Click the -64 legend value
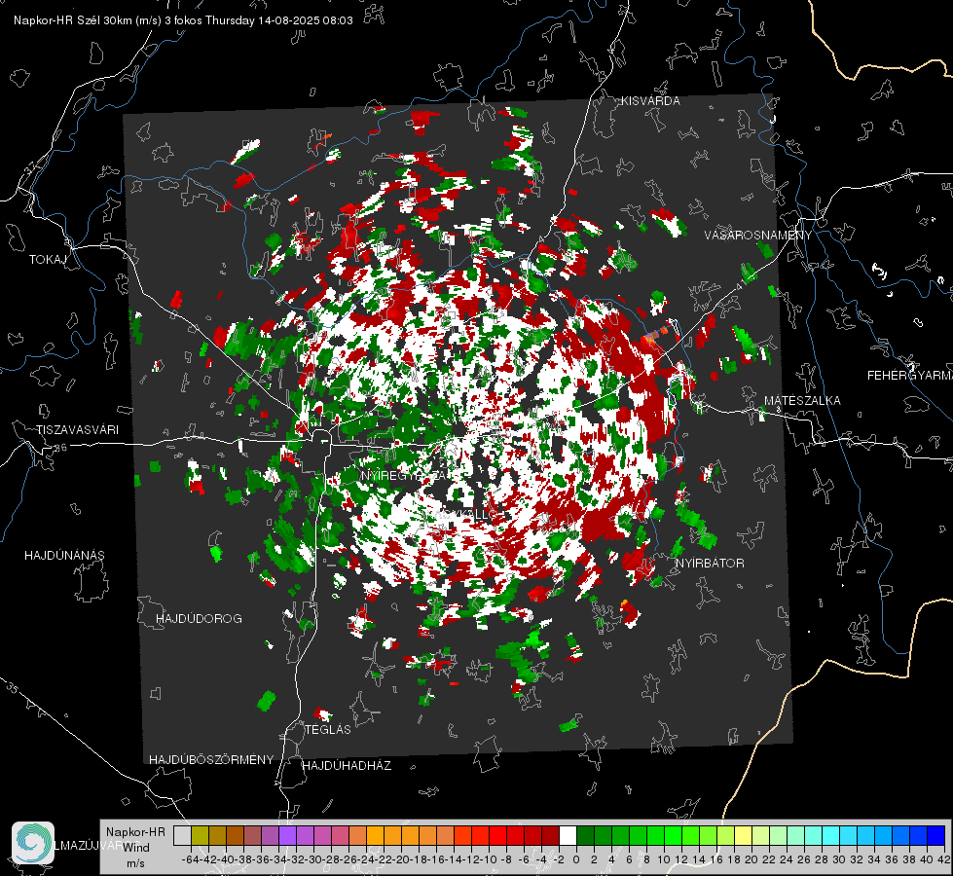Image resolution: width=953 pixels, height=876 pixels. (190, 859)
